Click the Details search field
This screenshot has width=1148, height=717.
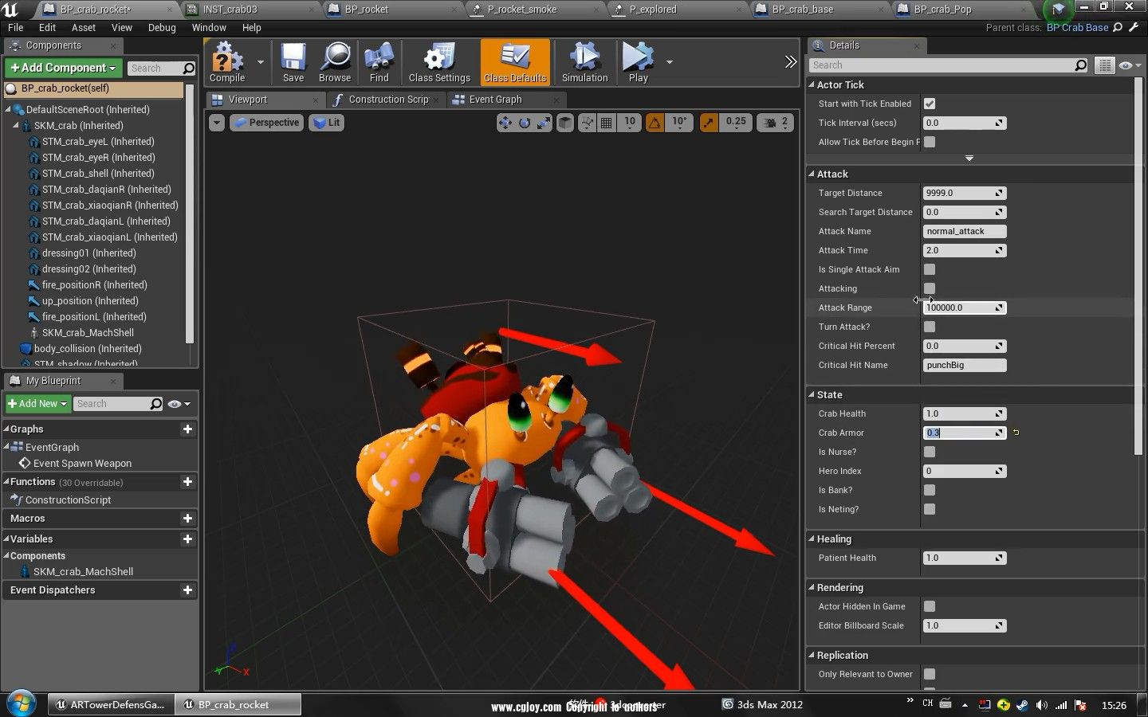tap(949, 65)
